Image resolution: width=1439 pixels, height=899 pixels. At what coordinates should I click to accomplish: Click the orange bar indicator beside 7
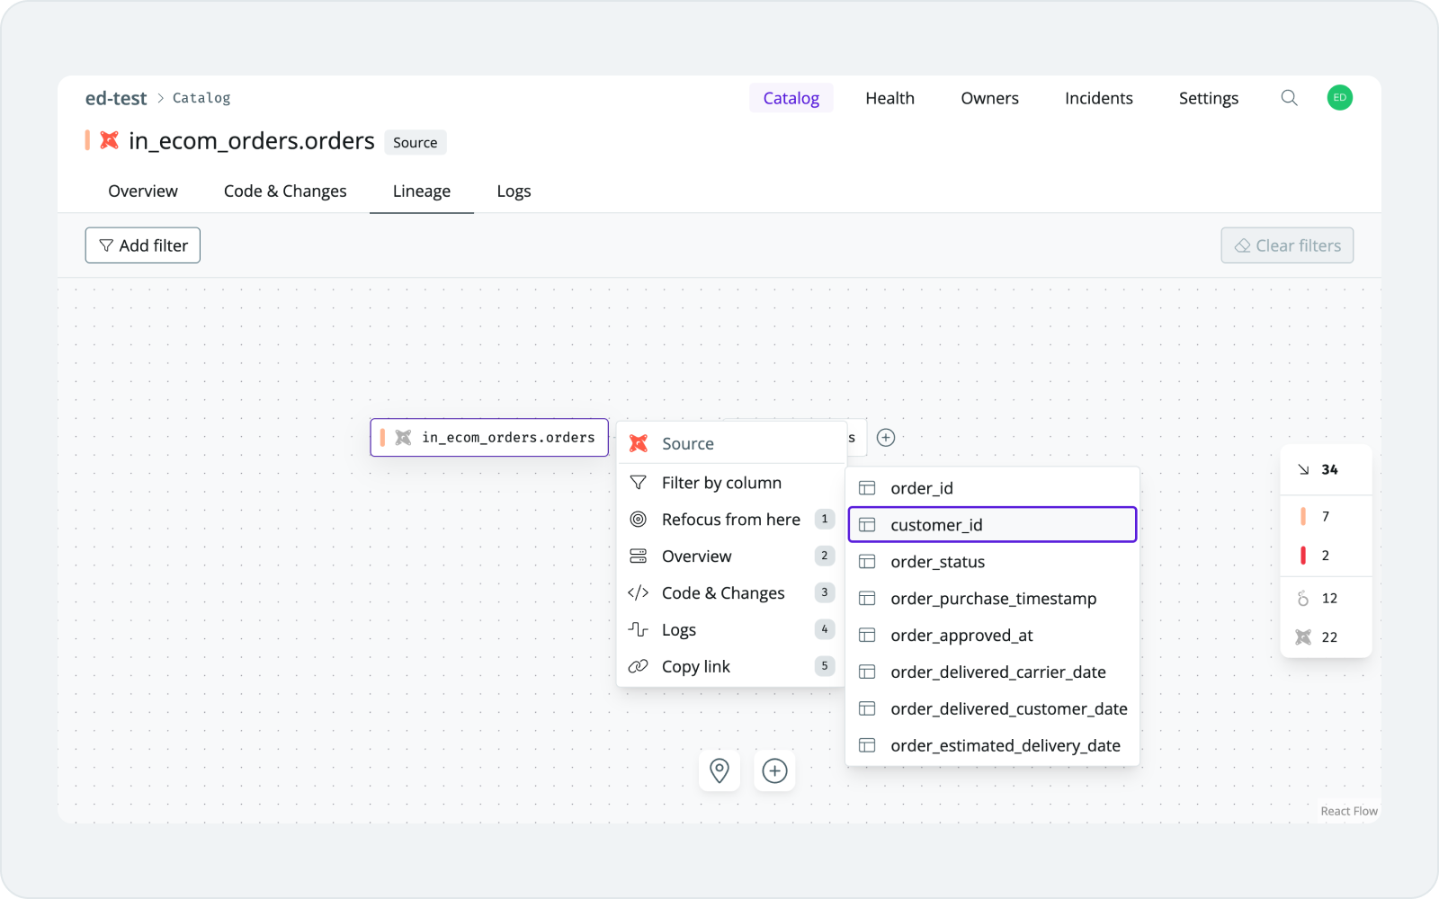click(x=1303, y=516)
